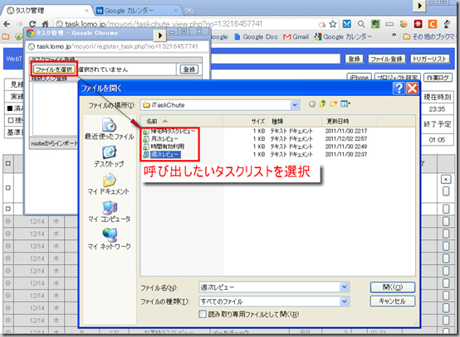460x337 pixels.
Task: Switch to the タスク管理 browser tab
Action: [x=47, y=11]
